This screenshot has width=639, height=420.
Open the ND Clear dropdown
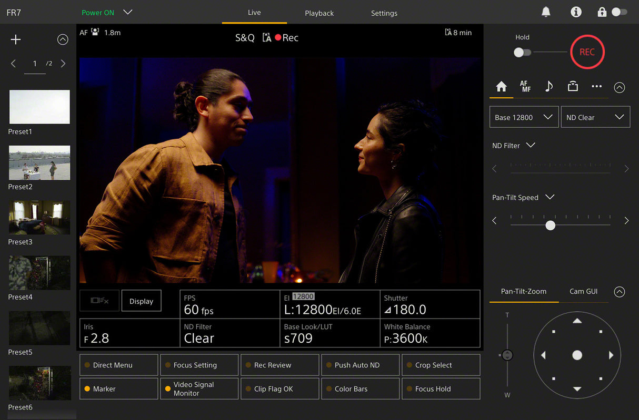(595, 117)
